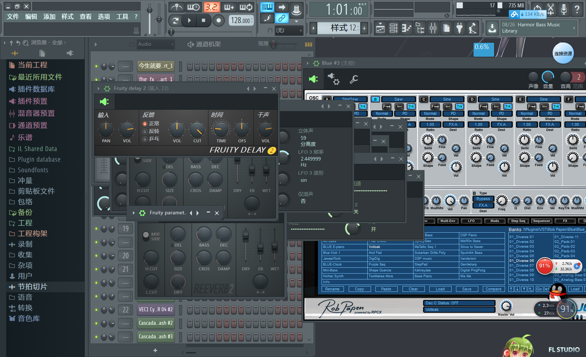Toggle the MID/SIDE switch in Reeverb 2
Viewport: 586px width, 357px height.
coord(146,235)
